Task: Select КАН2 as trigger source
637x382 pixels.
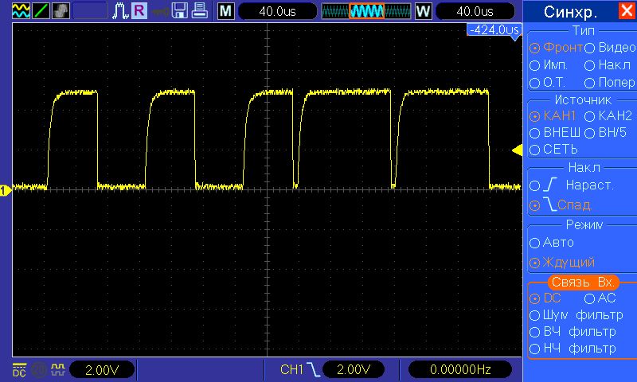Action: [605, 117]
